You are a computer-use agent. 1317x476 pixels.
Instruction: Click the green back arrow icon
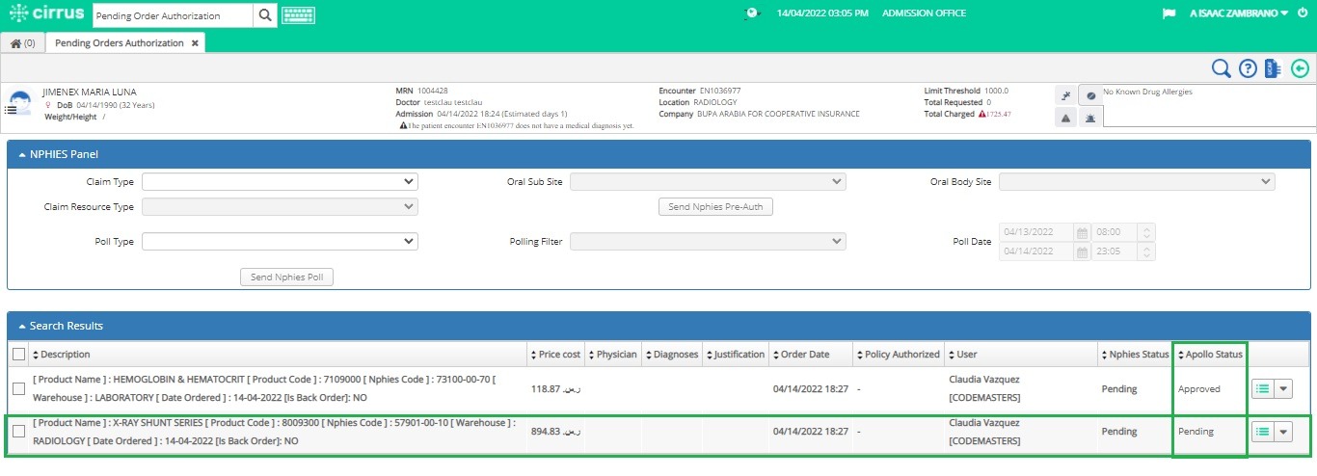tap(1300, 67)
